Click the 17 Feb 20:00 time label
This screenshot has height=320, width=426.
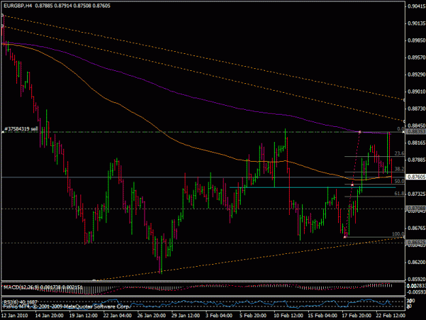[x=356, y=315]
